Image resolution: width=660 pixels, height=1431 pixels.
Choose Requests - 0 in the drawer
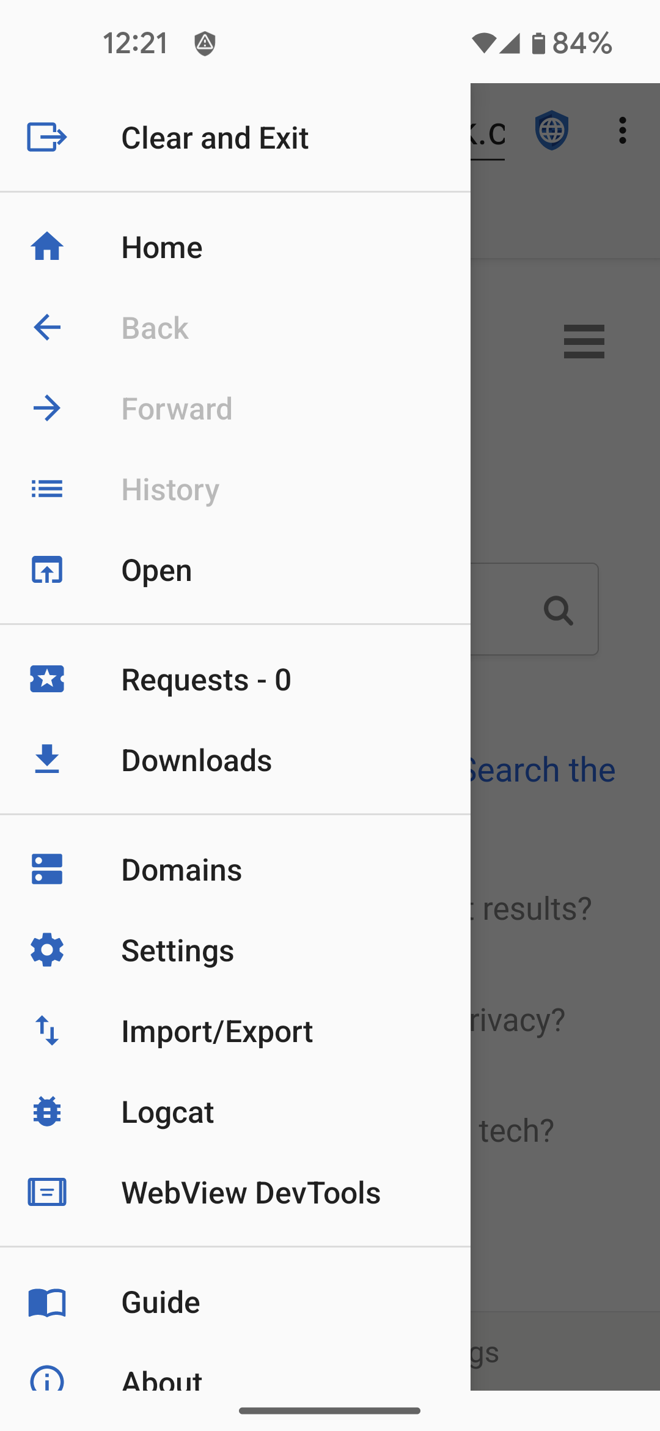click(206, 679)
